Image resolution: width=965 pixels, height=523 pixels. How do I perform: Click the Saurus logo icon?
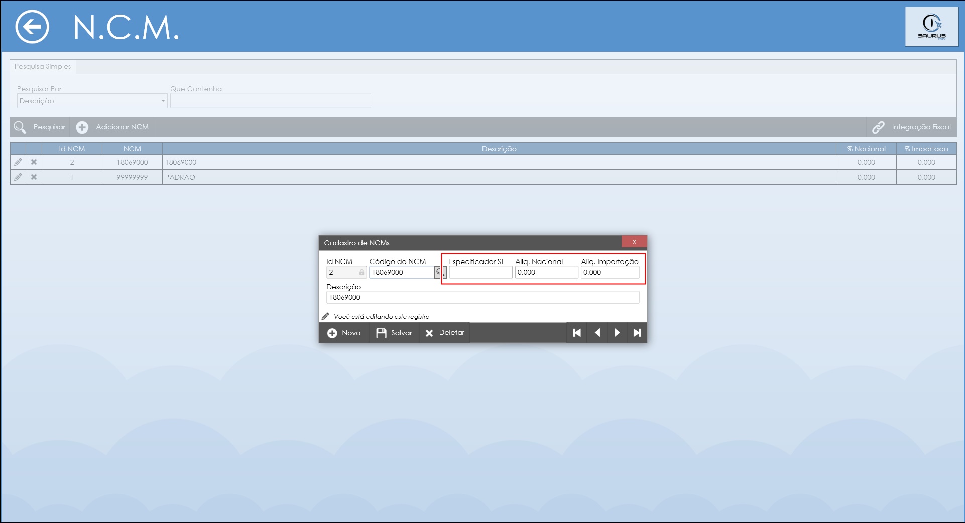coord(931,27)
